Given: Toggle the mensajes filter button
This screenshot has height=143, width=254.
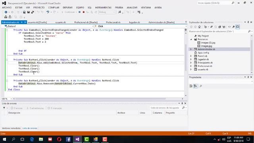Looking at the screenshot, I should tap(55, 108).
